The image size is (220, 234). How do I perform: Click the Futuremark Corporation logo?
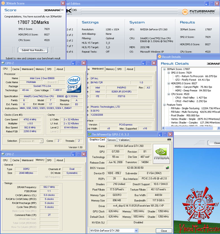[x=199, y=12]
